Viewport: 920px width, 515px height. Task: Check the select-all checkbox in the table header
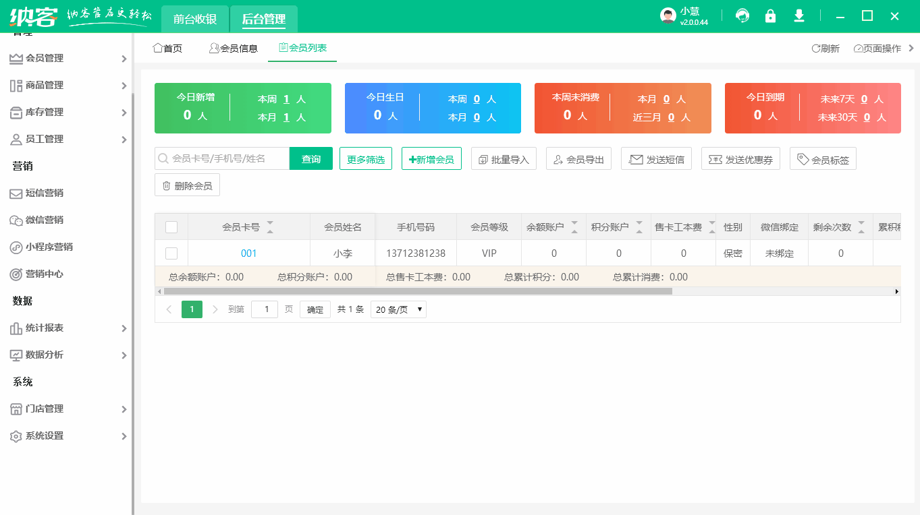click(171, 226)
